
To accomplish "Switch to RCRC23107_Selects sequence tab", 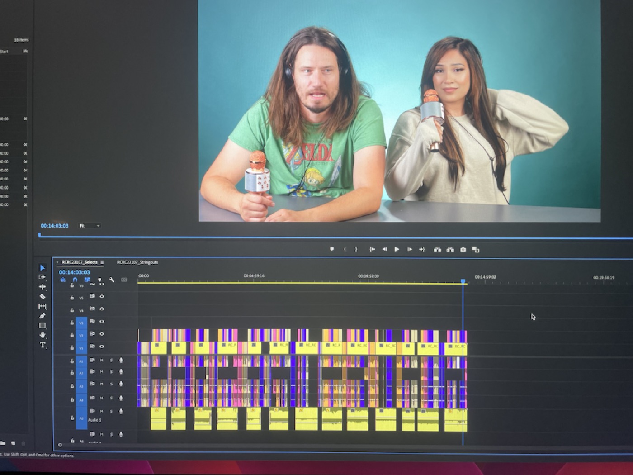I will (x=80, y=262).
